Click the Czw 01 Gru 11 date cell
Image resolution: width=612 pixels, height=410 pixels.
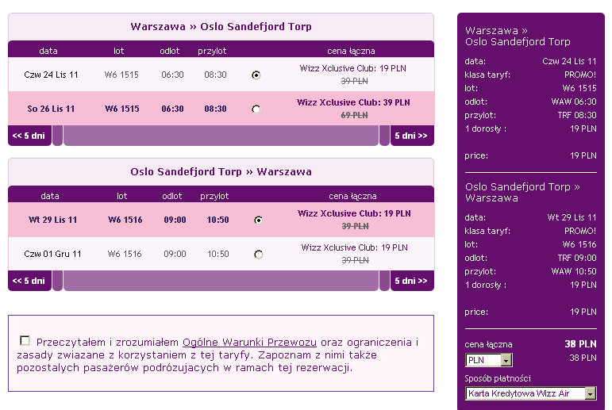52,254
